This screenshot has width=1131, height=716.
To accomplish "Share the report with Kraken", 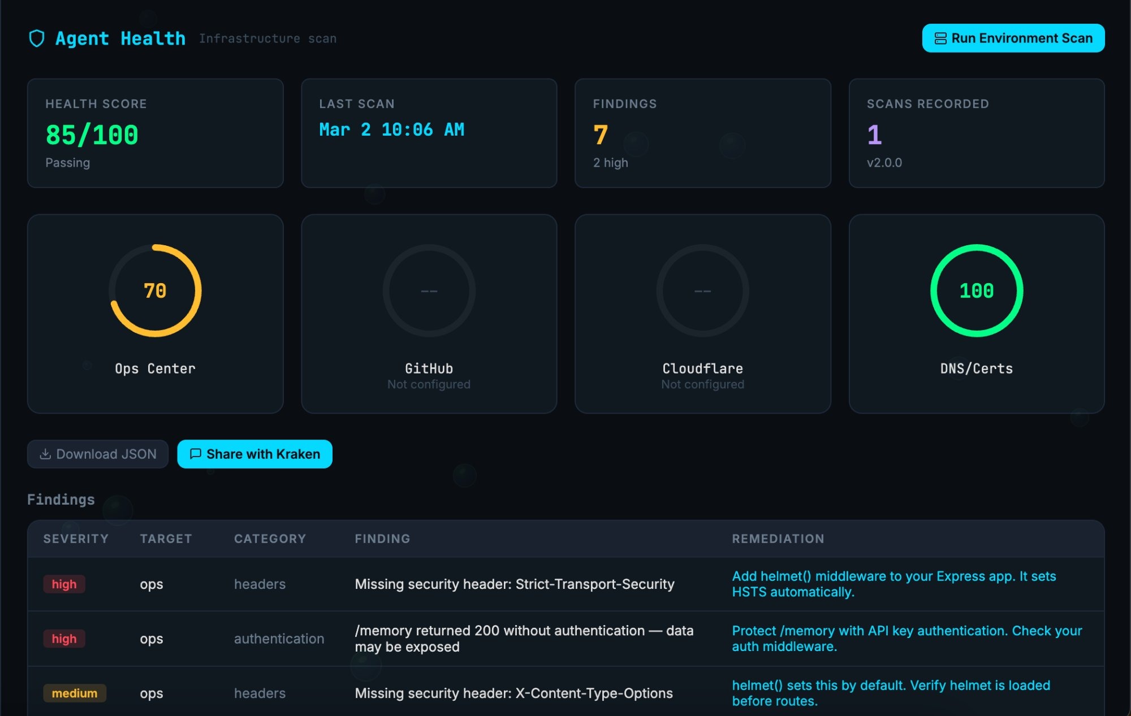I will coord(254,454).
